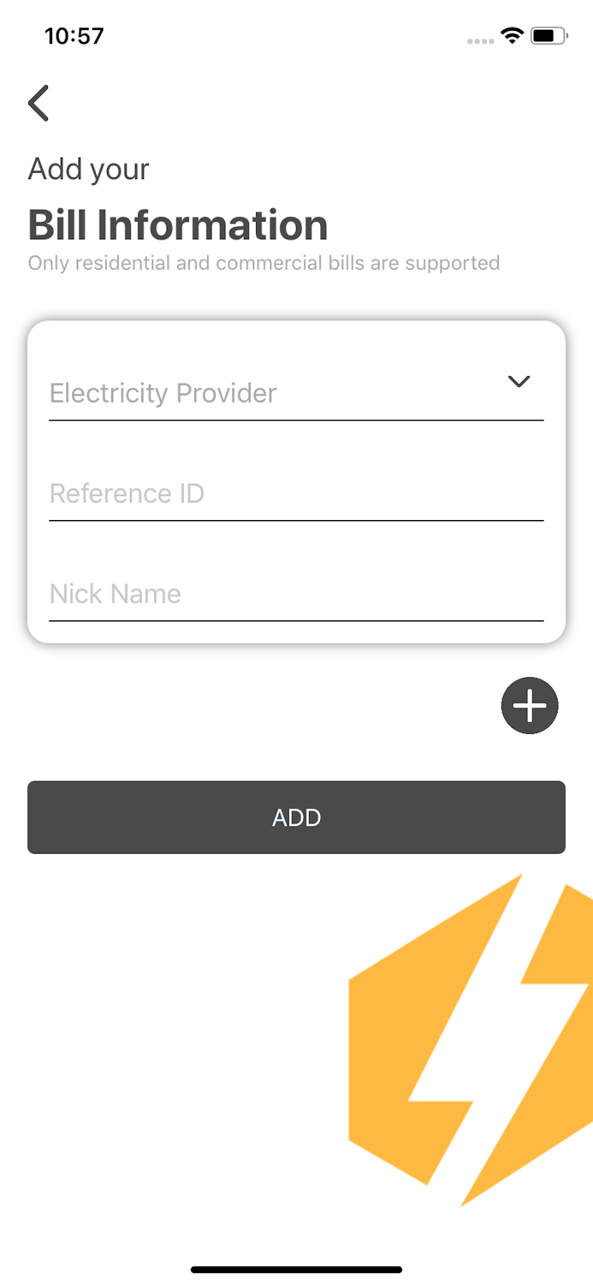Select the Nick Name input field
This screenshot has height=1285, width=593.
tap(295, 594)
